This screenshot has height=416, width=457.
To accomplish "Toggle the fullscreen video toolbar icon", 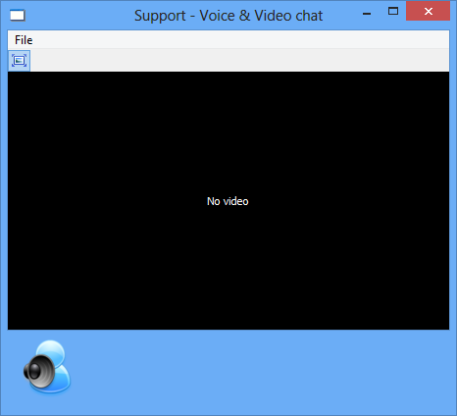I will (19, 61).
